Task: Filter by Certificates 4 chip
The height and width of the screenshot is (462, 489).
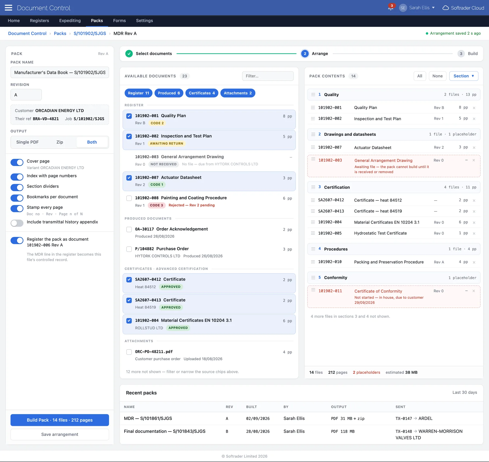Action: click(x=202, y=93)
